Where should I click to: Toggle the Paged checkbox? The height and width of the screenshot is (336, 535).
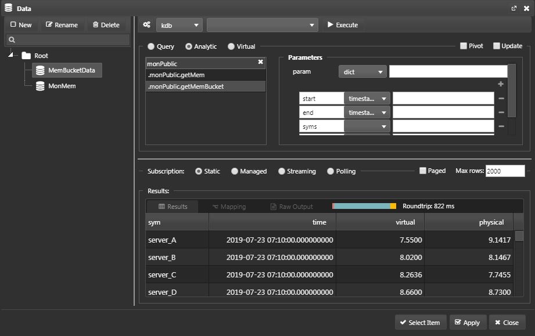(423, 171)
